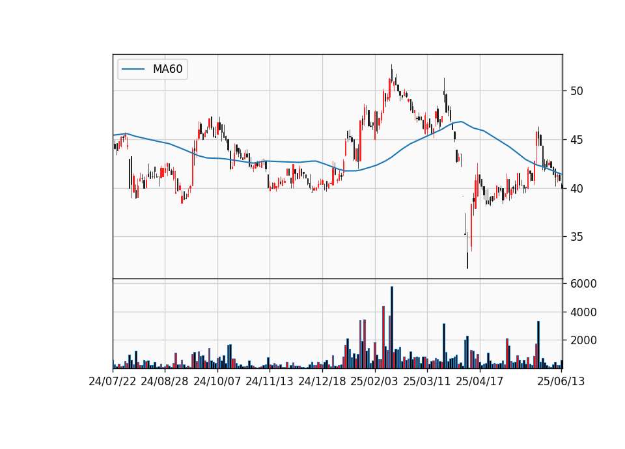The image size is (625, 449).
Task: Click the 25/04/17 date label
Action: pyautogui.click(x=480, y=381)
